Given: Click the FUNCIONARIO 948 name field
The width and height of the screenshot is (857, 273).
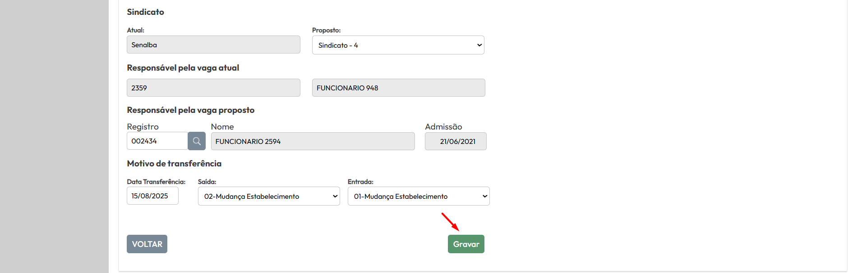Looking at the screenshot, I should pos(398,88).
